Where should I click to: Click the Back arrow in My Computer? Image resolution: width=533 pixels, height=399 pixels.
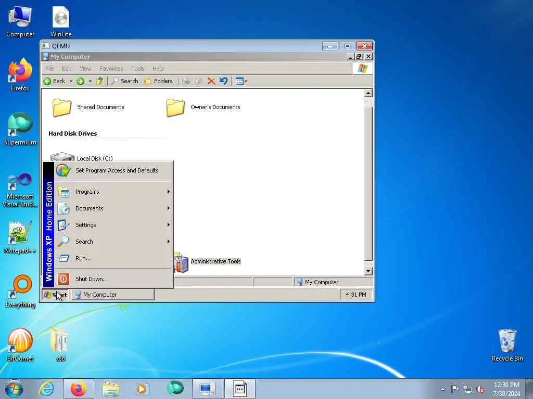coord(54,81)
